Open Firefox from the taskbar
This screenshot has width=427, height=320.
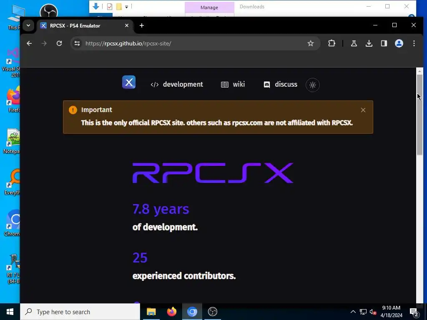[171, 312]
